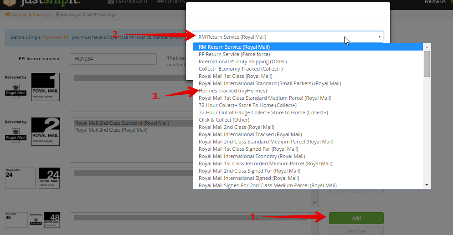Pick Royal Mail 2nd Class Signed For
The image size is (453, 235).
click(x=308, y=171)
